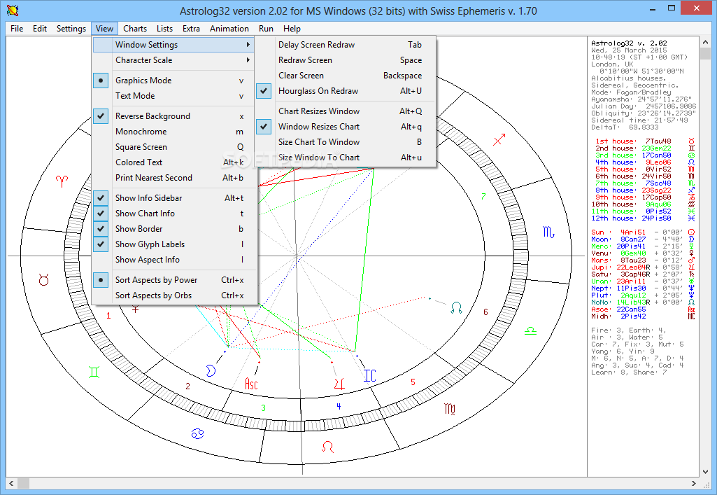Open the Edit menu
717x495 pixels.
pyautogui.click(x=40, y=29)
